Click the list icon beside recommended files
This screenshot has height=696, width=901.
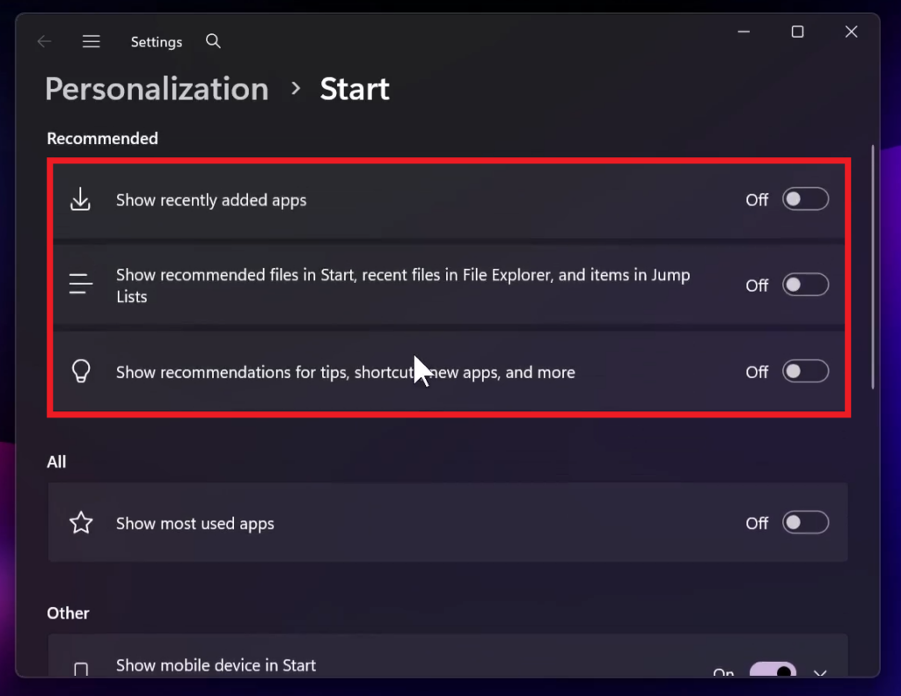pos(81,285)
